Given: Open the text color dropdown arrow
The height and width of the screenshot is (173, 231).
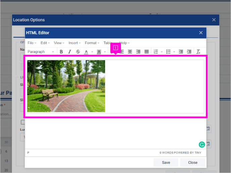Looking at the screenshot, I should pos(92,52).
